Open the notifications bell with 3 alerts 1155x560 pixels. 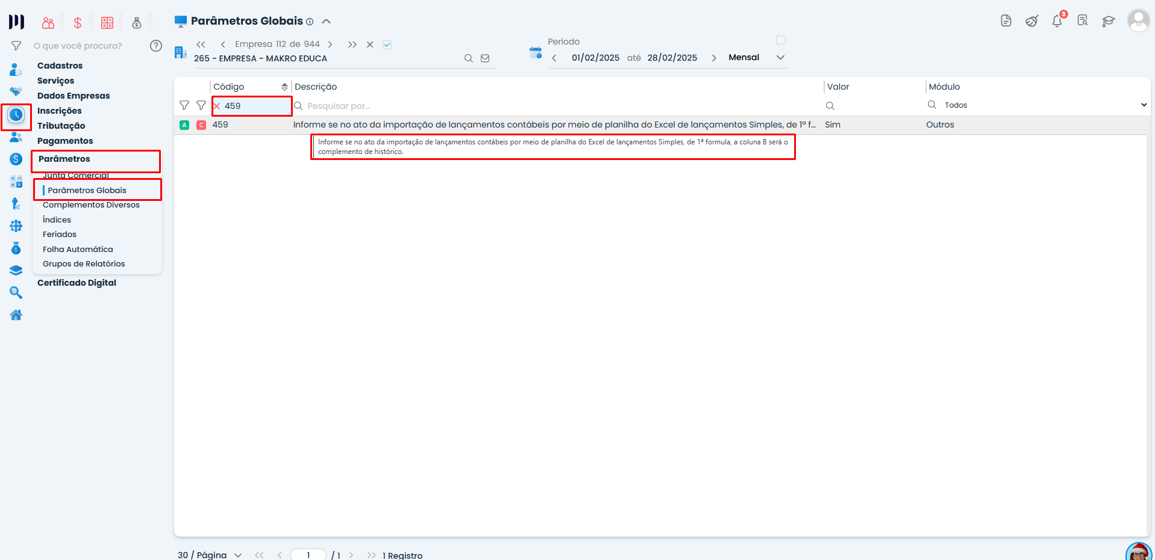[1056, 20]
